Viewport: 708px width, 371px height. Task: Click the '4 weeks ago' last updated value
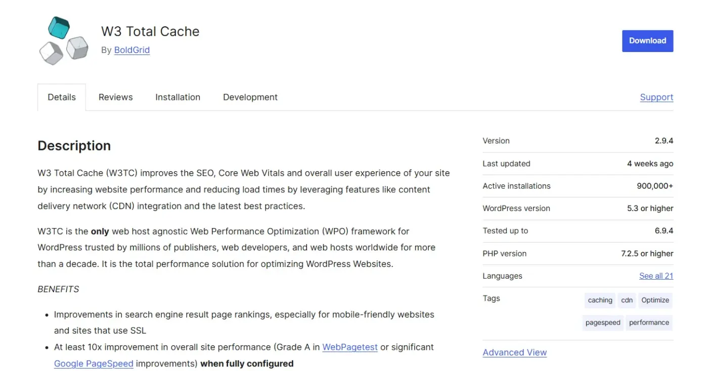(x=650, y=164)
